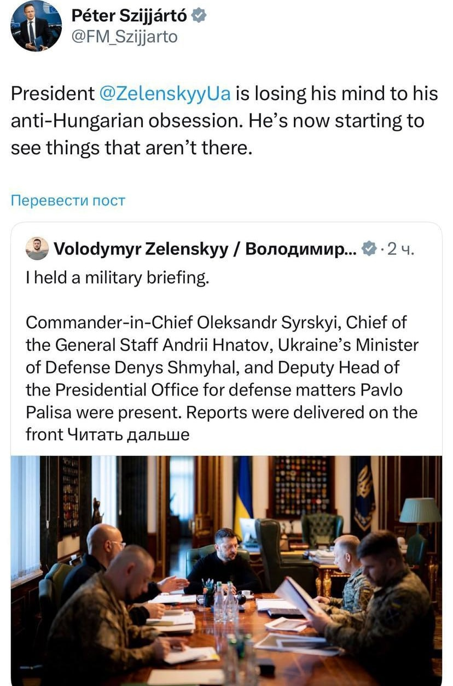Open the attached military briefing photo
Screen dimensions: 453x686
pyautogui.click(x=226, y=570)
